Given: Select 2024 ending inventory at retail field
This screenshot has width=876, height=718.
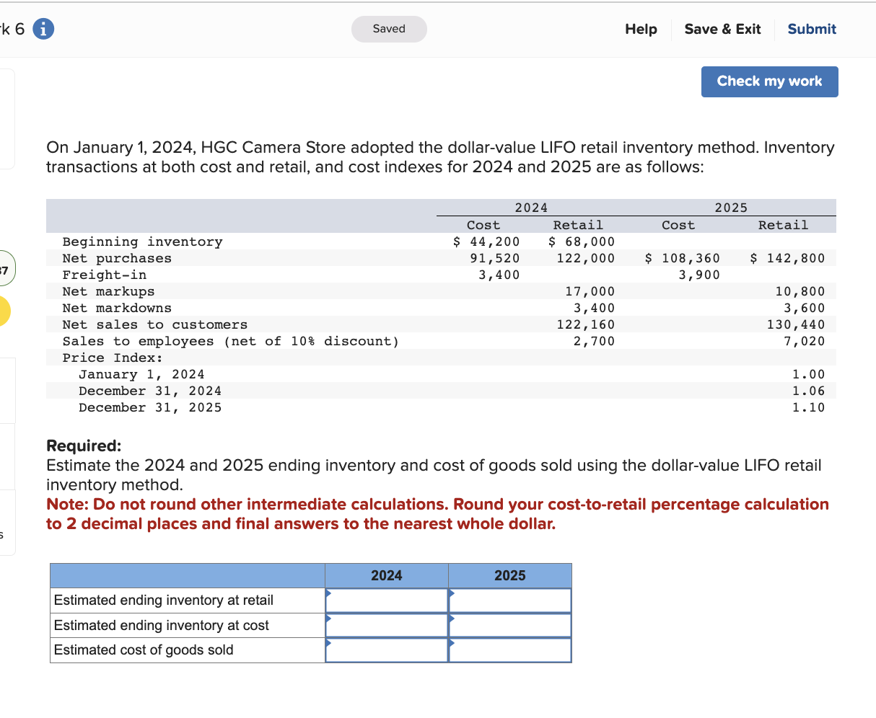Looking at the screenshot, I should (x=387, y=600).
